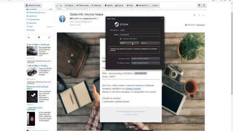The height and width of the screenshot is (131, 233).
Task: Click the Войти login button in Steam
Action: pos(129,43)
